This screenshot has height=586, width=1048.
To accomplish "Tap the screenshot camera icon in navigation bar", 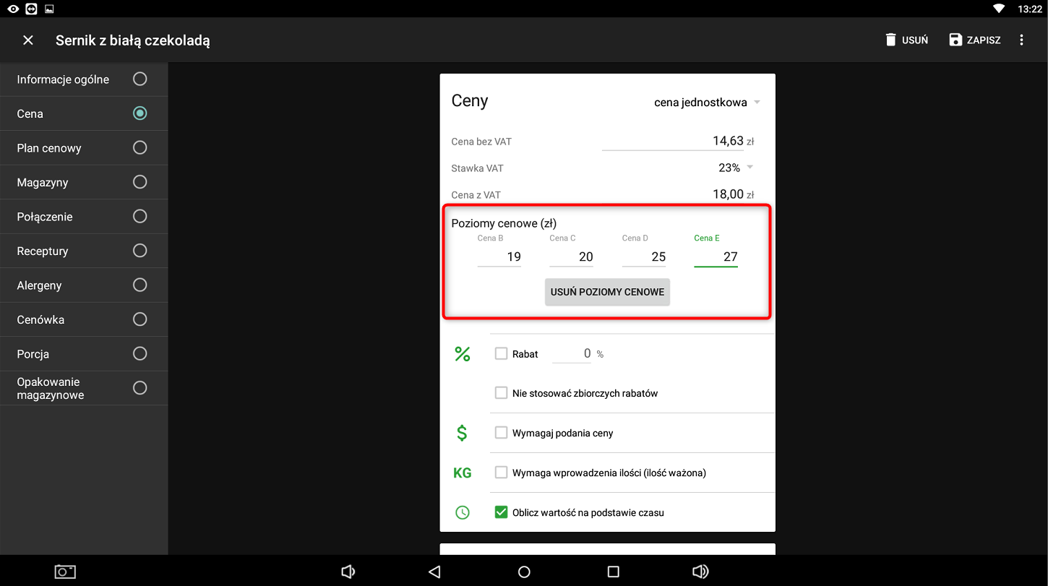I will click(65, 572).
